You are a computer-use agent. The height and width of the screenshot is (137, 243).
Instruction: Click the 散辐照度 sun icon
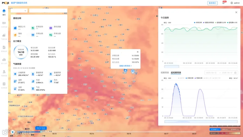33,74
